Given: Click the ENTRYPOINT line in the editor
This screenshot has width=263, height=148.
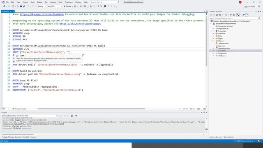Looking at the screenshot, I should [48, 90].
